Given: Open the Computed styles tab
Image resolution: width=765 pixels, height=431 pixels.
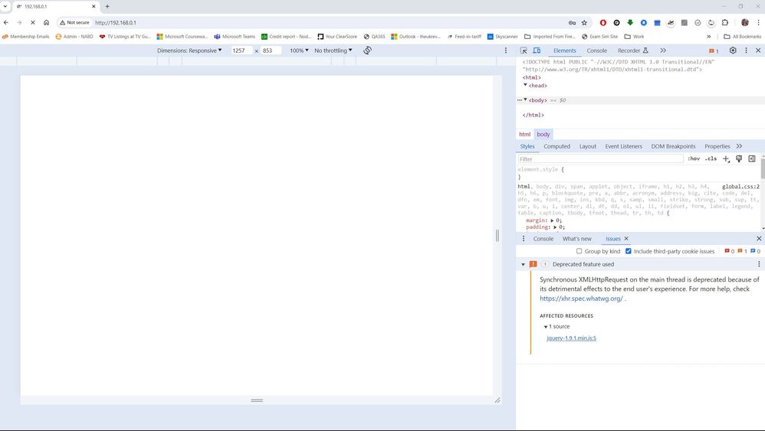Looking at the screenshot, I should (x=557, y=146).
